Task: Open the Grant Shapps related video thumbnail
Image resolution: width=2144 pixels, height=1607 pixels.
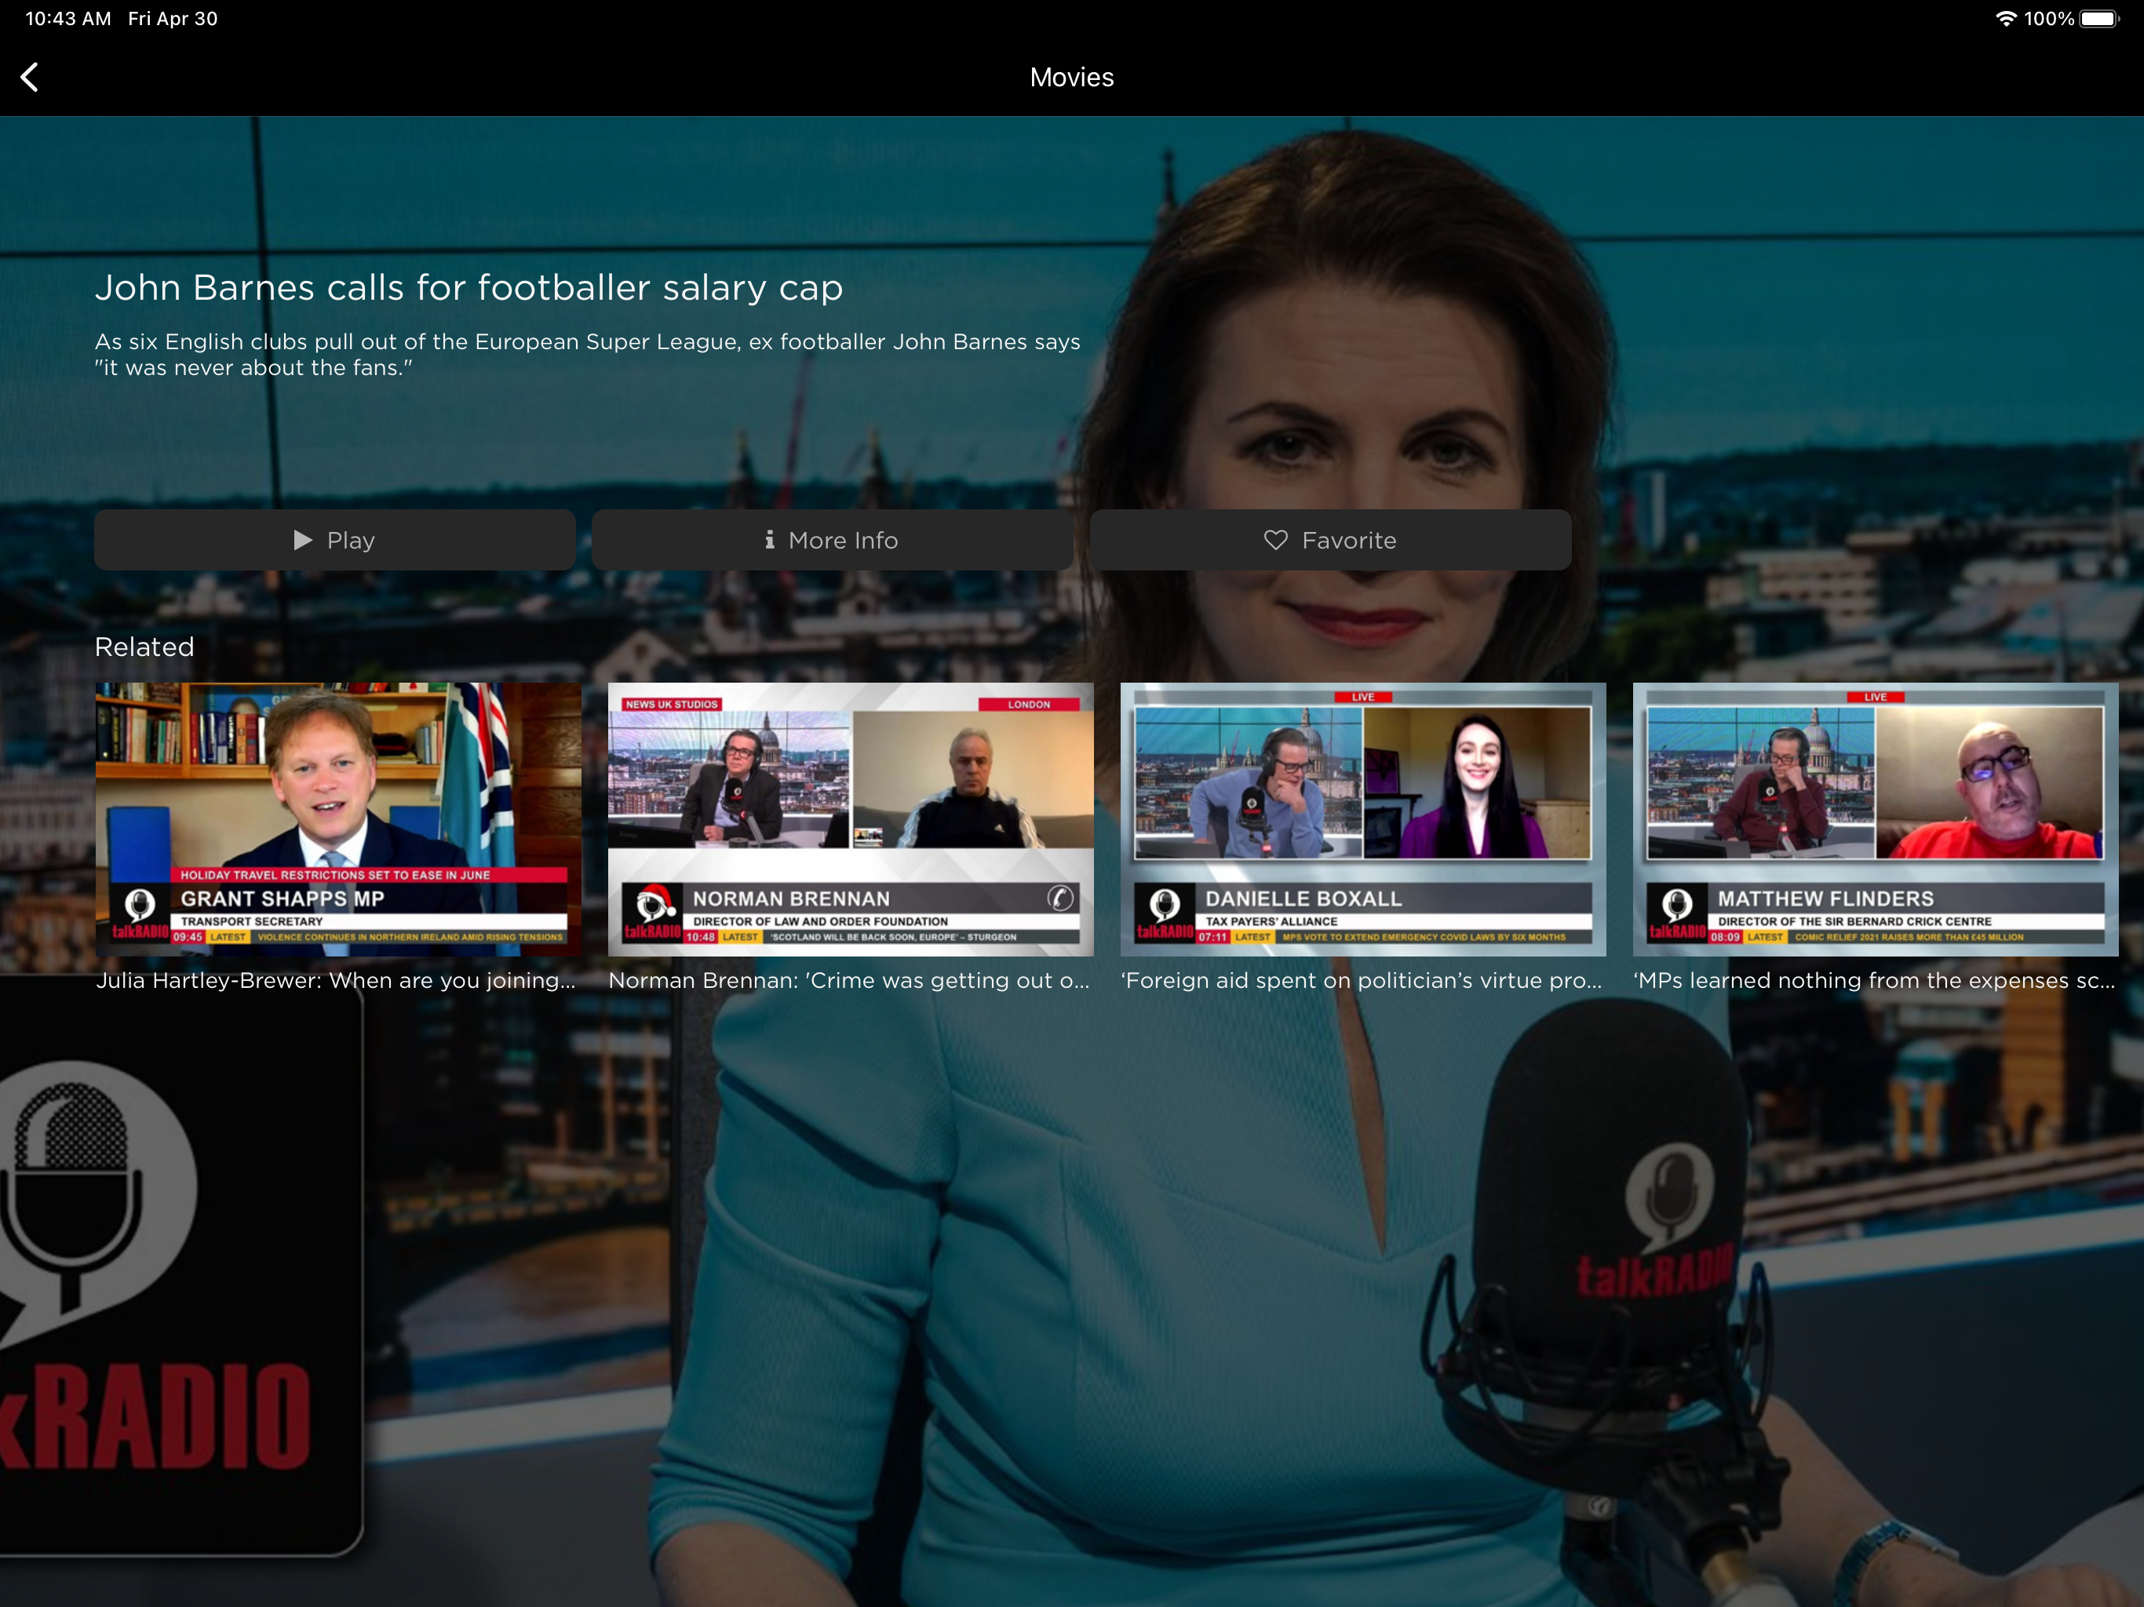Action: [338, 819]
